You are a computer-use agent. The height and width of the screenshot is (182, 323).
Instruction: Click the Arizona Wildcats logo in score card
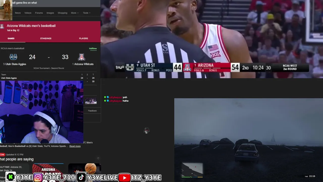[81, 57]
